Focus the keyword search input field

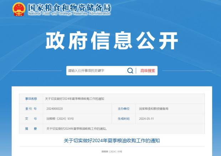pyautogui.click(x=96, y=71)
